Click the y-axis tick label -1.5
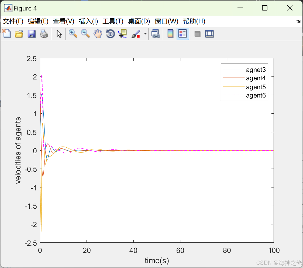This screenshot has width=303, height=268. [30, 206]
